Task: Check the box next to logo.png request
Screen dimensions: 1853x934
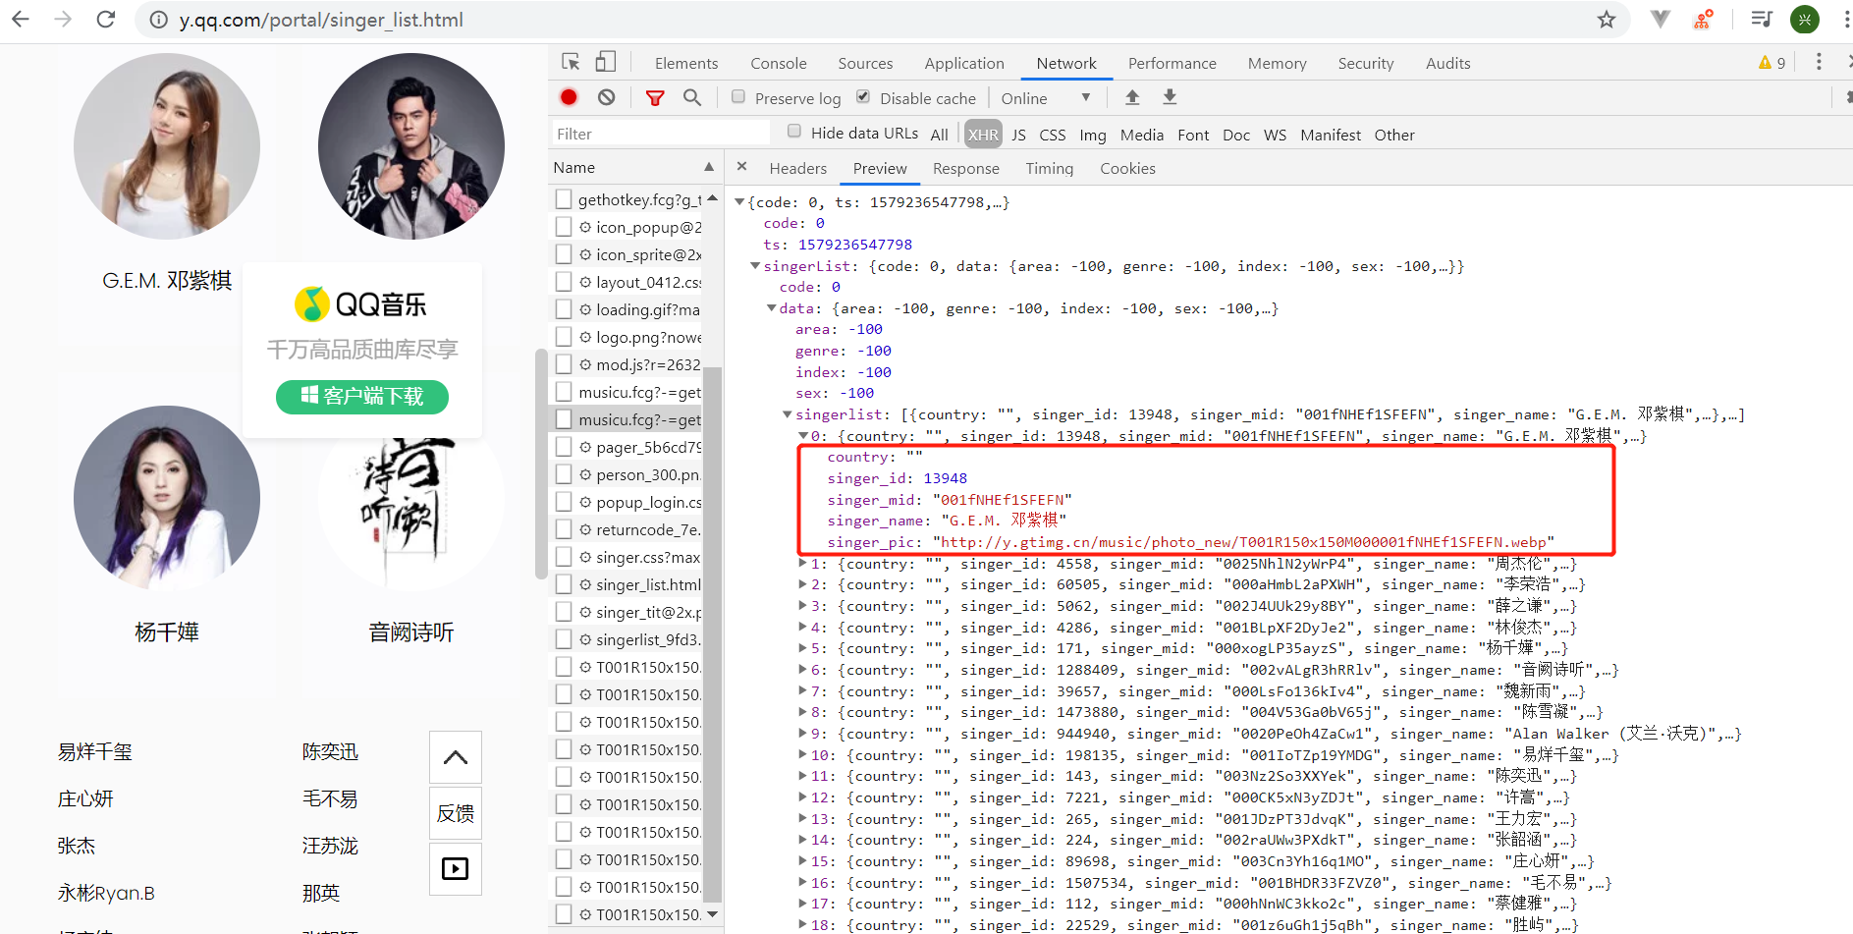Action: (564, 337)
